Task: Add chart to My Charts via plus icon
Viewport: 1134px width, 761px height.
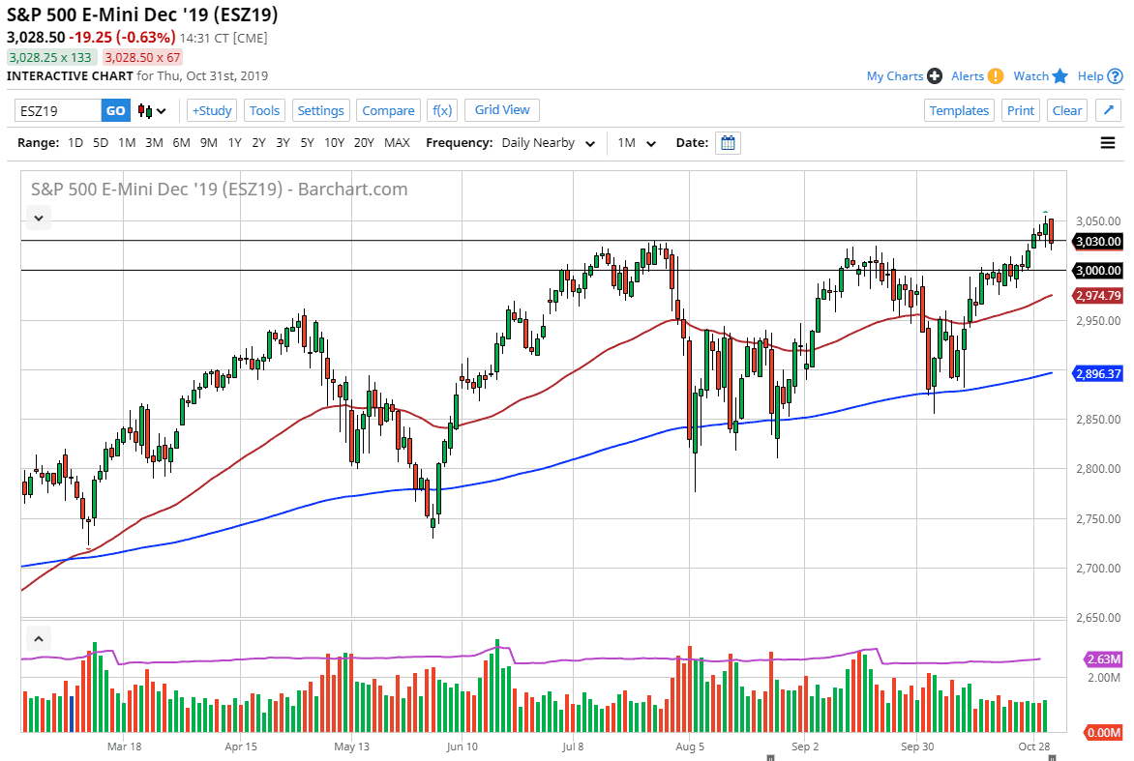Action: (935, 75)
